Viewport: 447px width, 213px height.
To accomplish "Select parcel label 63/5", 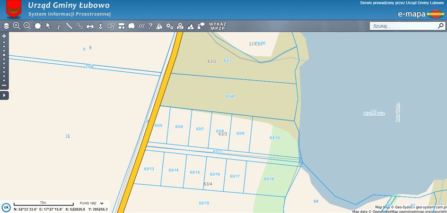I will tap(158, 125).
